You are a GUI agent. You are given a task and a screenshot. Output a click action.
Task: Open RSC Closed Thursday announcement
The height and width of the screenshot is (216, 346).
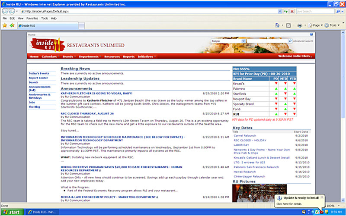87,113
